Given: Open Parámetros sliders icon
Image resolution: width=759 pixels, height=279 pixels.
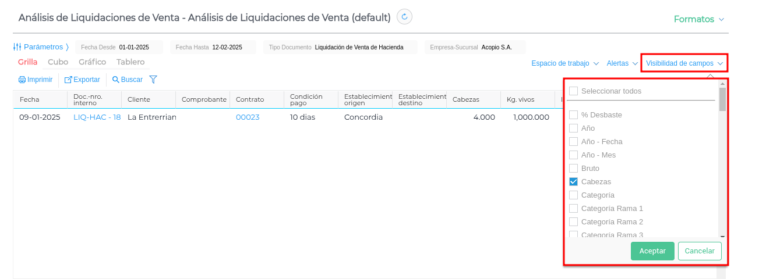Looking at the screenshot, I should 17,47.
